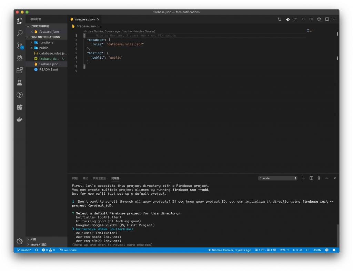Expand the public folder
The image size is (353, 271).
[44, 48]
